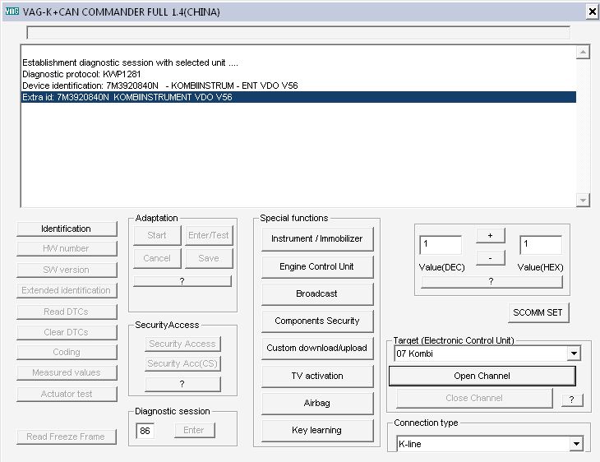
Task: Click the Value(HEX) input field
Action: point(541,245)
